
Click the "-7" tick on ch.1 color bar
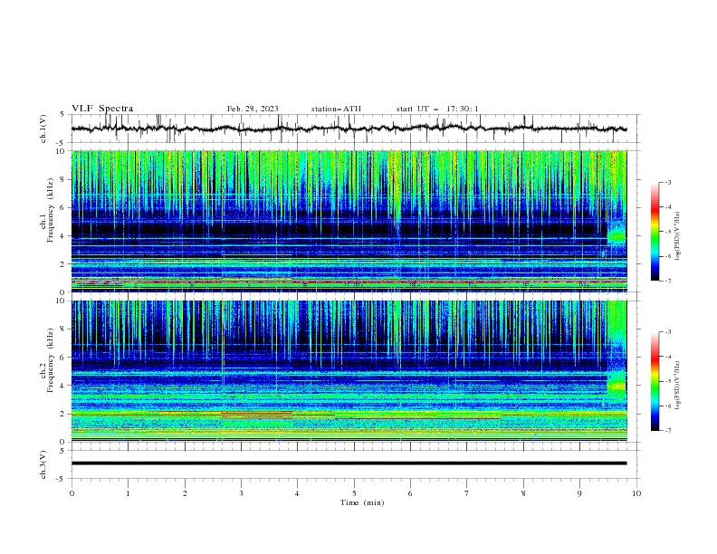[667, 281]
